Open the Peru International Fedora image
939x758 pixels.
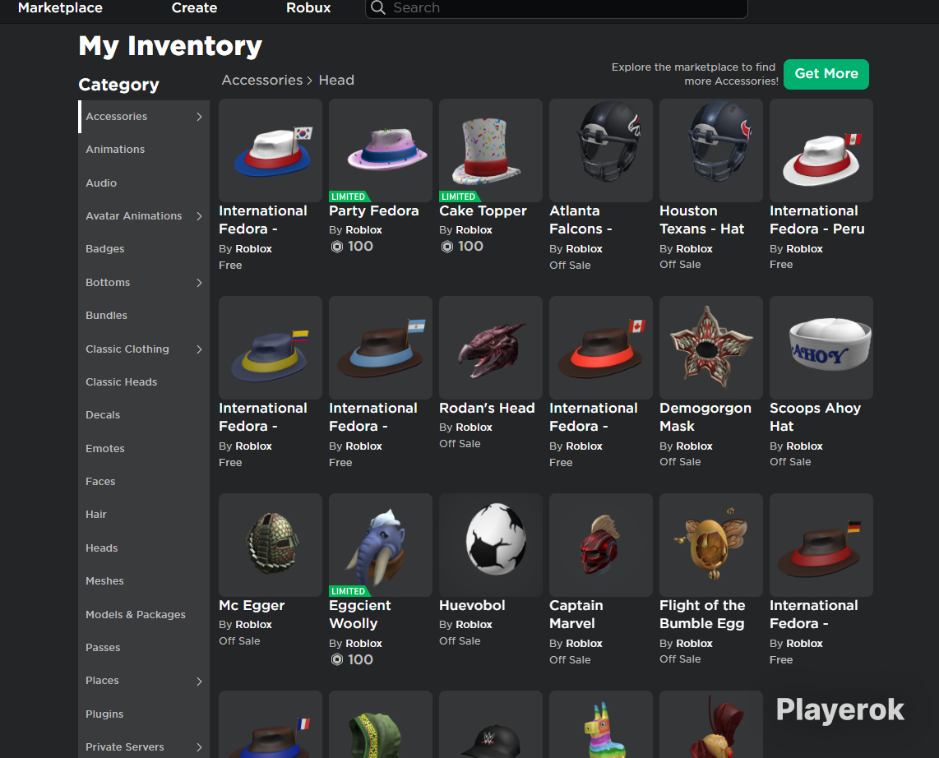[x=821, y=150]
